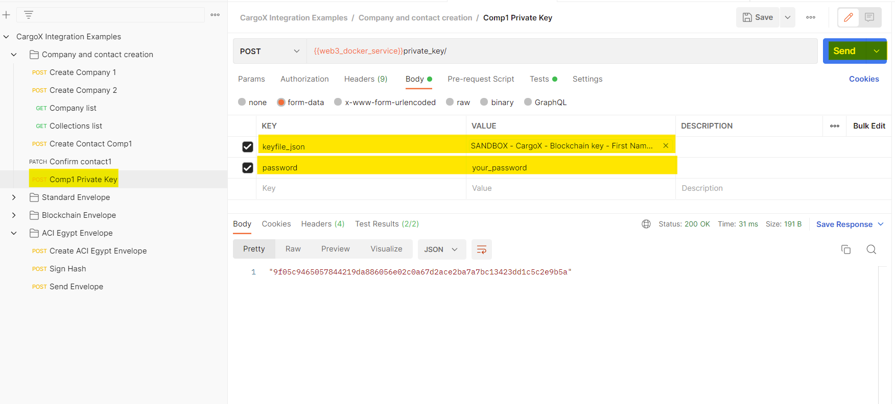Collapse the CargoX Integration Examples collection

pyautogui.click(x=6, y=37)
